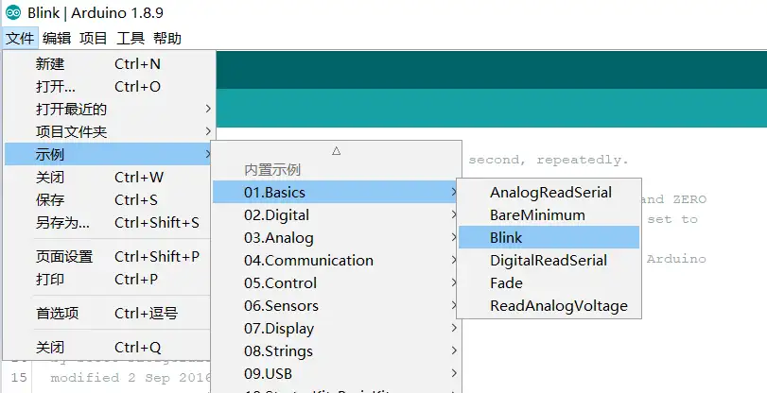The width and height of the screenshot is (767, 393).
Task: Click 首选项 to open preferences
Action: click(57, 314)
